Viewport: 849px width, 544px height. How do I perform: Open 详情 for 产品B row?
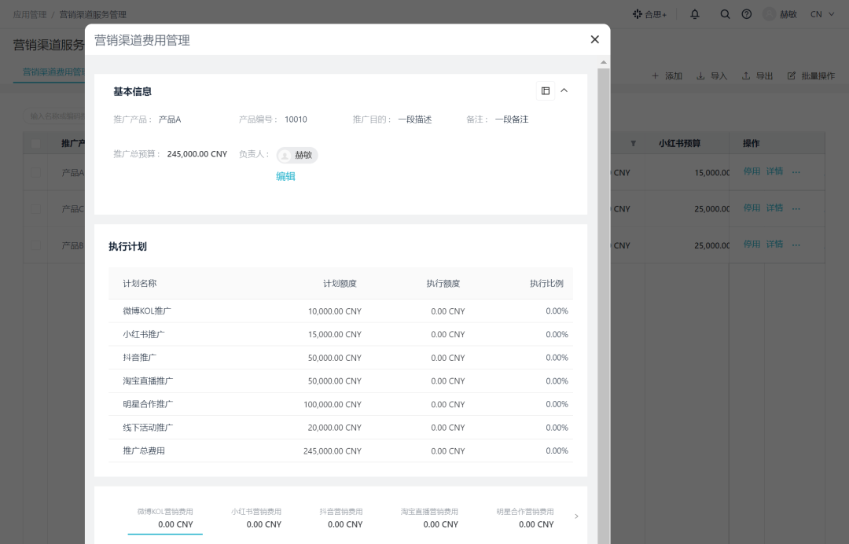[x=774, y=244]
